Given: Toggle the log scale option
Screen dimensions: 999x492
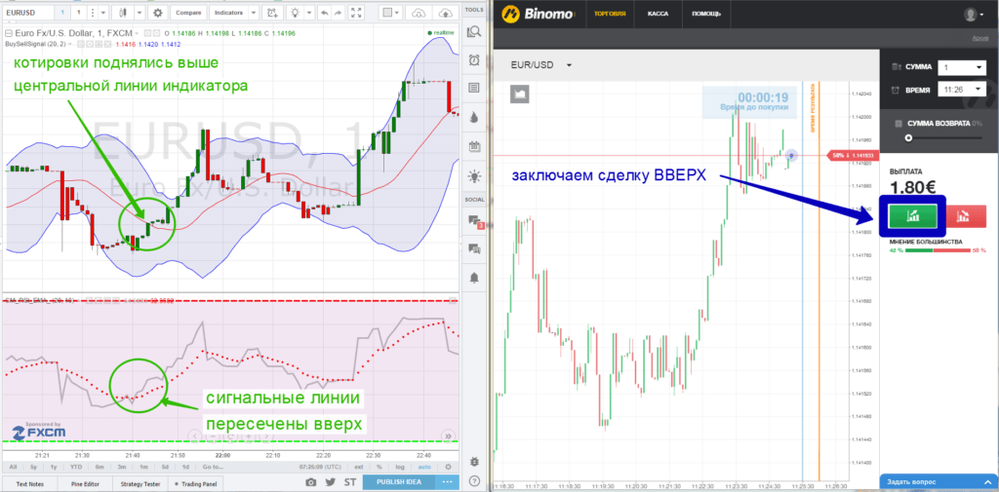Looking at the screenshot, I should click(x=398, y=468).
